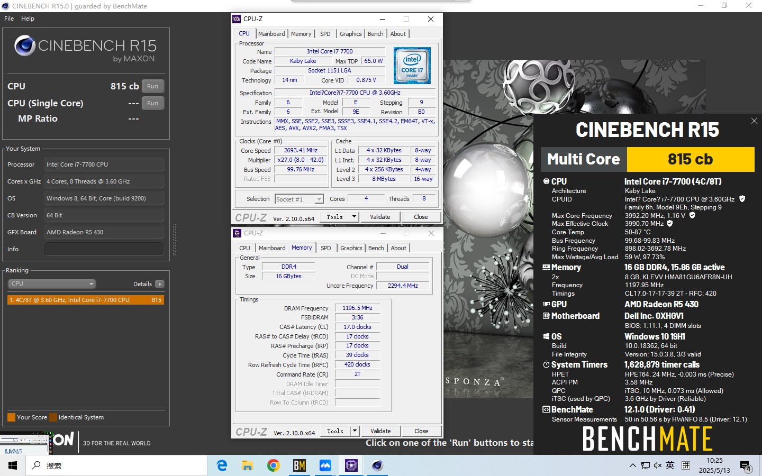This screenshot has width=762, height=476.
Task: Open the blue chat app taskbar icon
Action: (x=325, y=465)
